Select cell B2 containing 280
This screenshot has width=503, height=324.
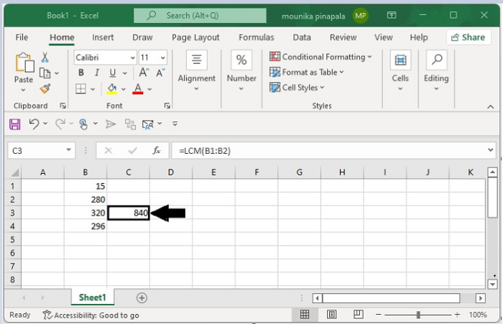[x=86, y=200]
